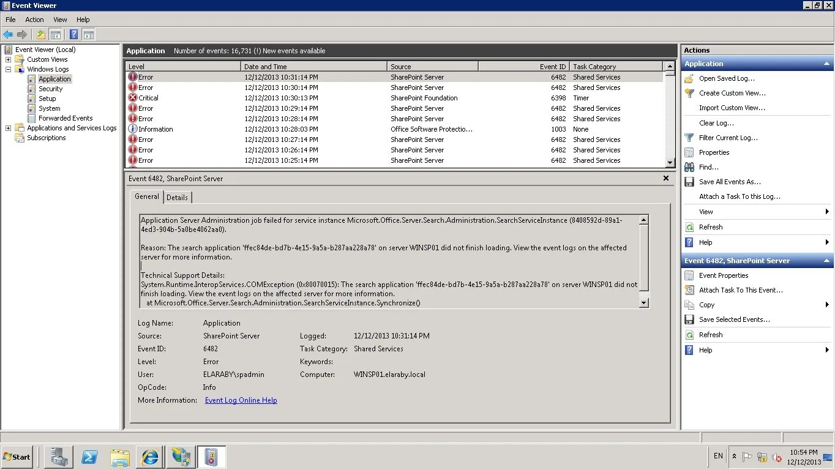
Task: Sort events by the Event ID column
Action: click(524, 66)
